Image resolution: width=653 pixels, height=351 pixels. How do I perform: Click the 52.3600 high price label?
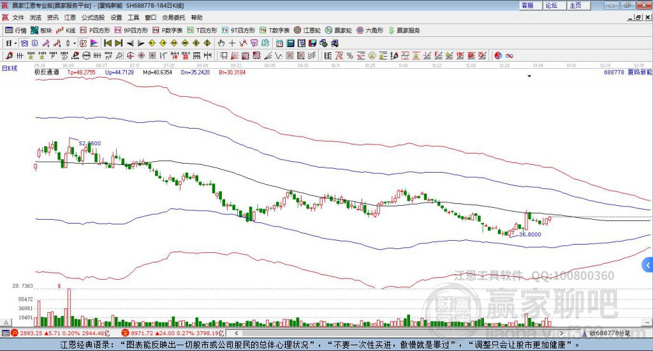point(89,143)
